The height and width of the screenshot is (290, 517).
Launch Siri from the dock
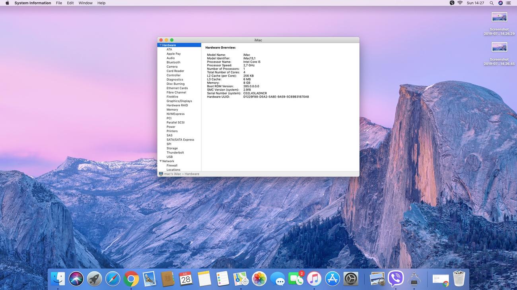click(x=76, y=279)
